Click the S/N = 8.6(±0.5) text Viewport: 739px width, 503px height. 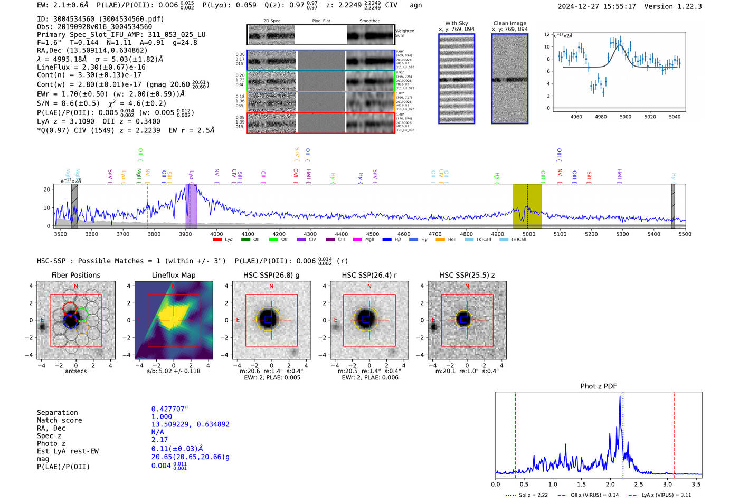[x=68, y=103]
